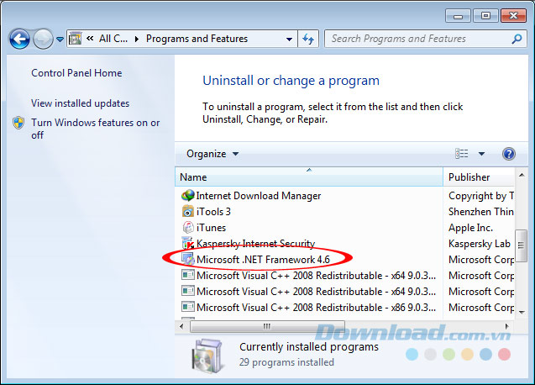
Task: Open the Organize menu
Action: click(x=212, y=154)
